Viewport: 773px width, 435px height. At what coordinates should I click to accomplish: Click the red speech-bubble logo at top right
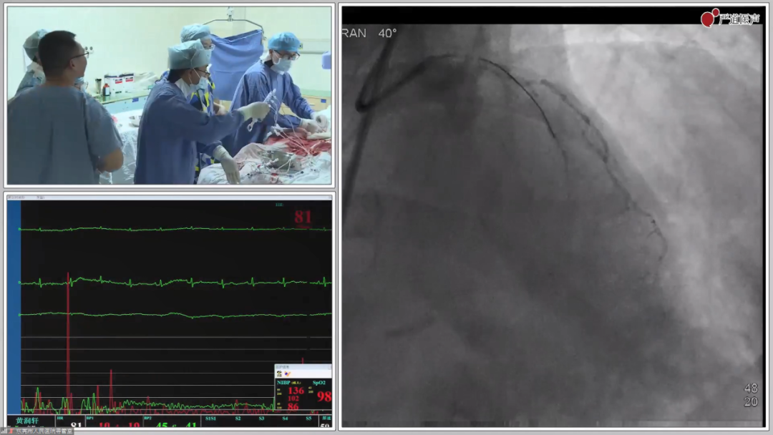coord(710,18)
